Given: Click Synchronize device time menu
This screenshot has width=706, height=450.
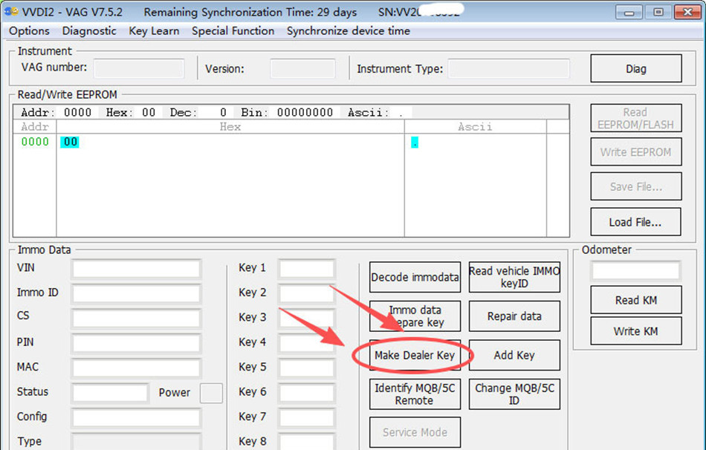Looking at the screenshot, I should point(348,30).
